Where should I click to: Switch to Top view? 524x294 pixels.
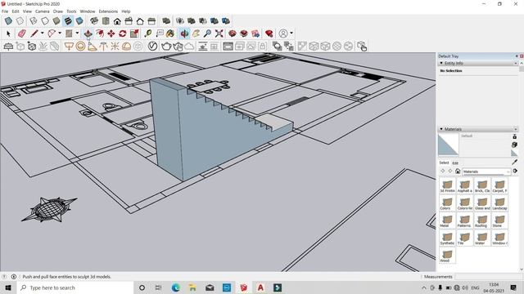click(x=106, y=21)
